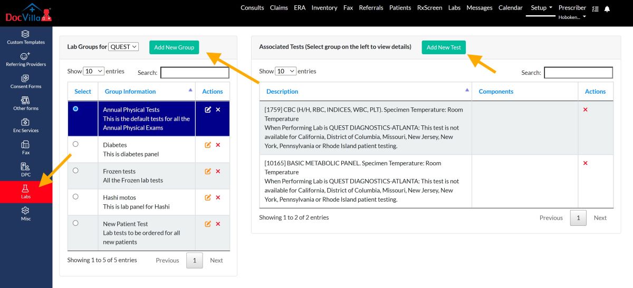Open the QUEST lab dropdown
Screen dimensions: 633x288
pos(123,47)
